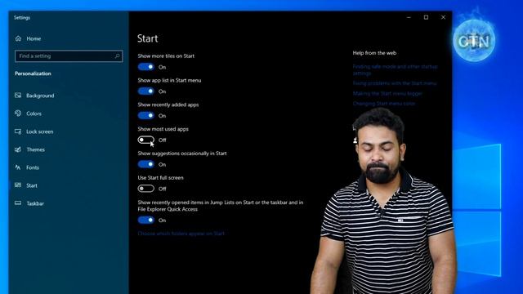The width and height of the screenshot is (523, 294).
Task: Click Off state text beside most used apps
Action: click(x=163, y=140)
